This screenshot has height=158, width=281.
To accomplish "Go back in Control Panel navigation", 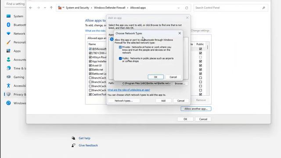I will click(x=31, y=8).
